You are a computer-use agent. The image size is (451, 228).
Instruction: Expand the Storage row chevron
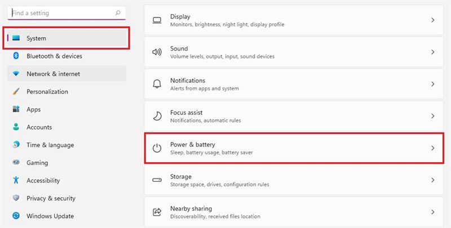[x=432, y=180]
